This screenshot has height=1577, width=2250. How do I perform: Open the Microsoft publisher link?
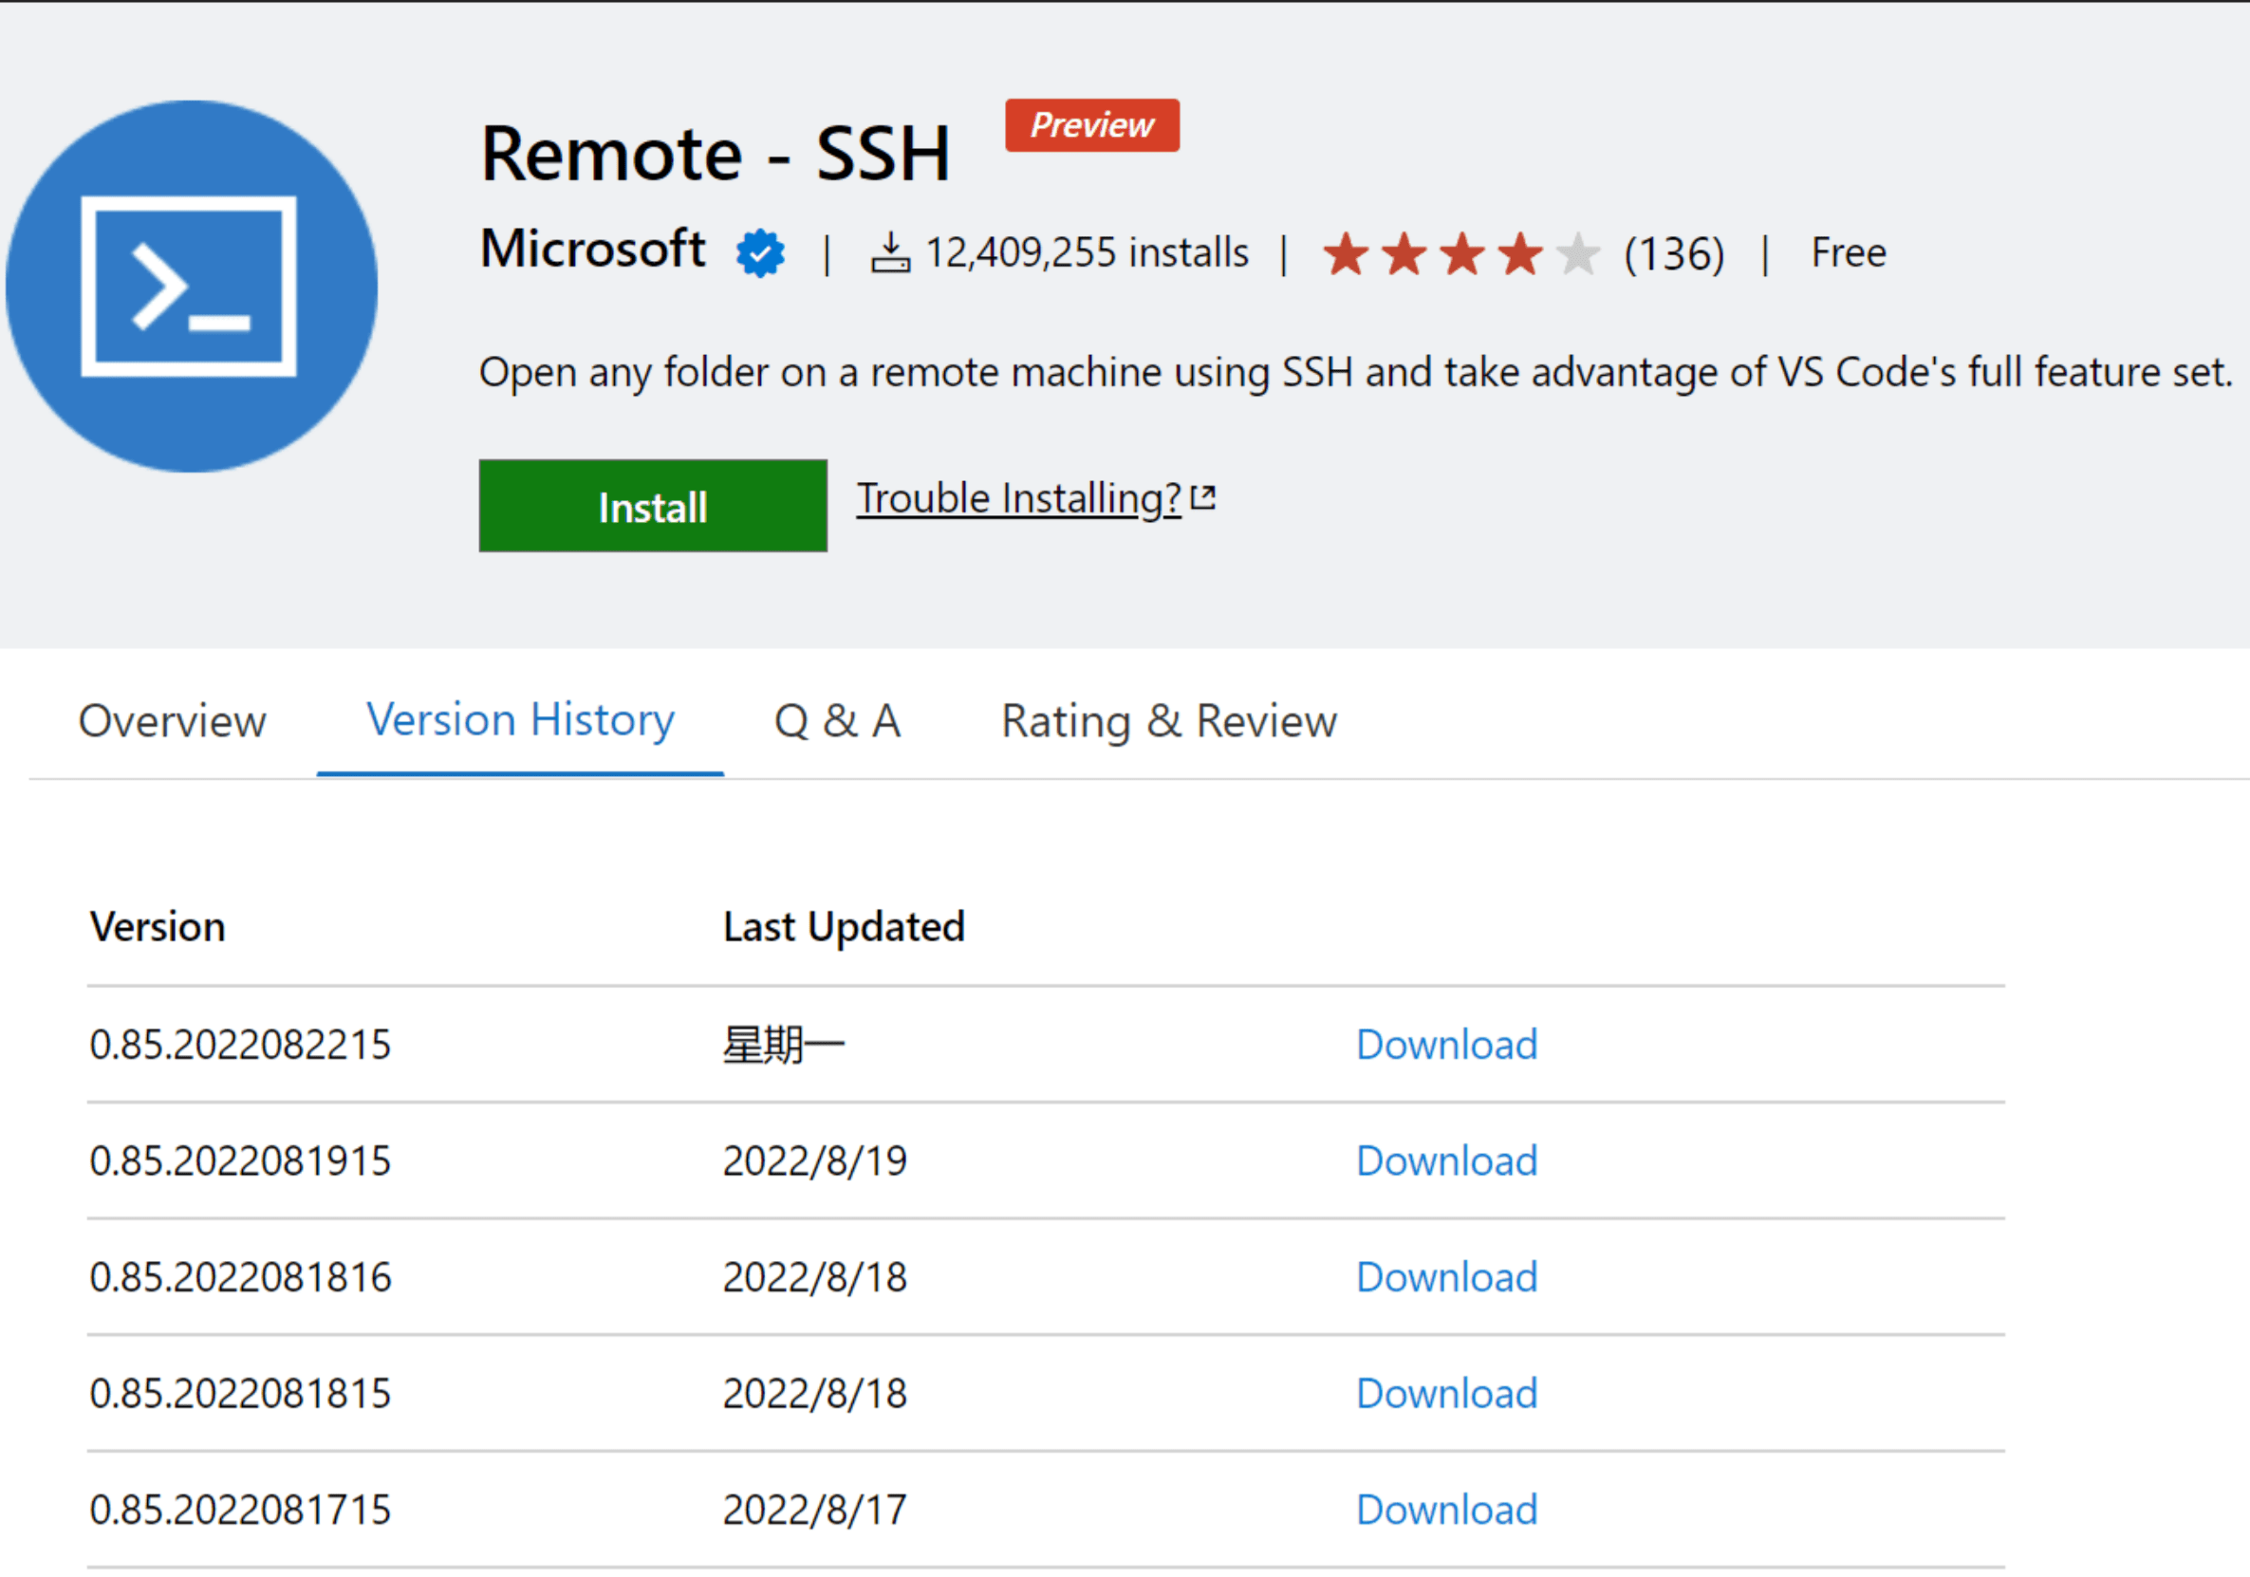(x=593, y=249)
